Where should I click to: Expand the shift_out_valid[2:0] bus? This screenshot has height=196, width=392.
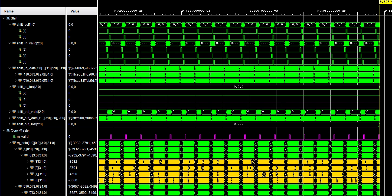tap(10, 112)
